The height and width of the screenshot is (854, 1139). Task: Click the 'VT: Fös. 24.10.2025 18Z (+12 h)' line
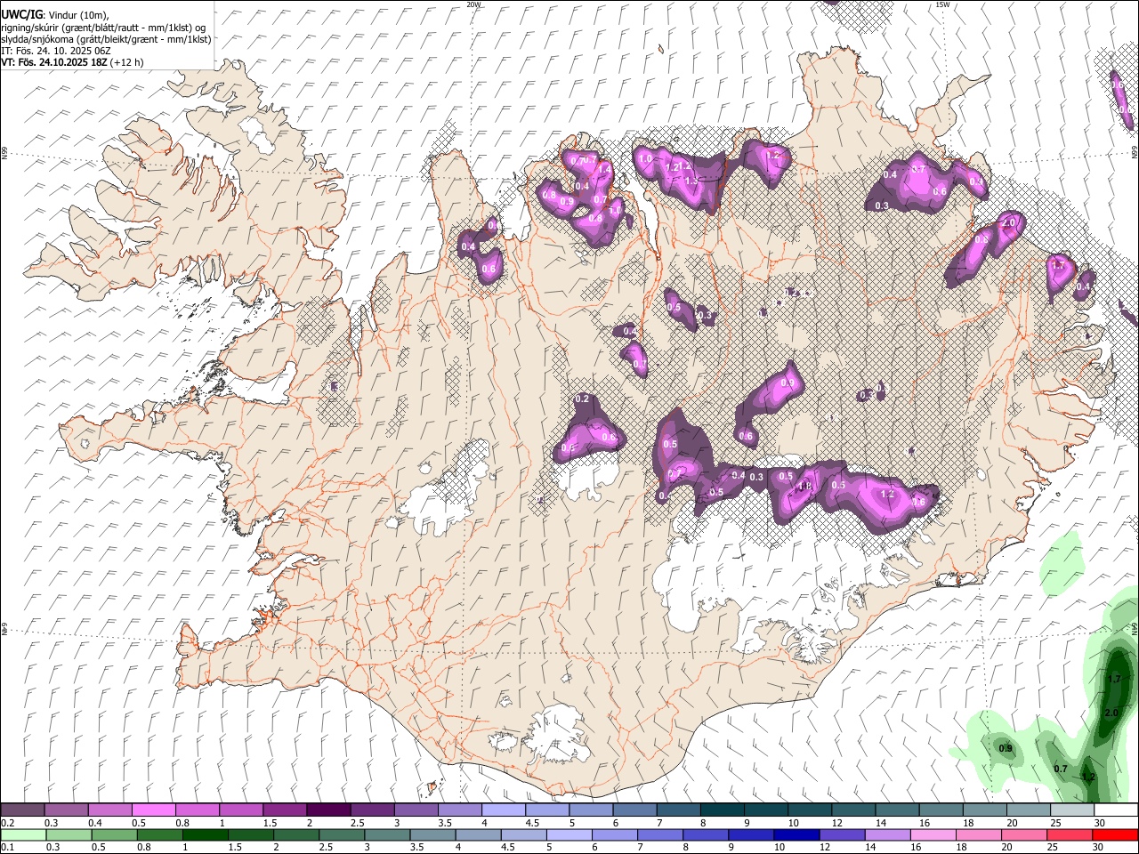[72, 62]
